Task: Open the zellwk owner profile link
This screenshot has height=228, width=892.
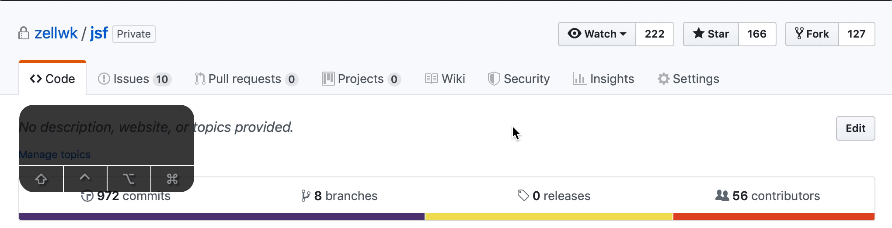Action: click(56, 34)
